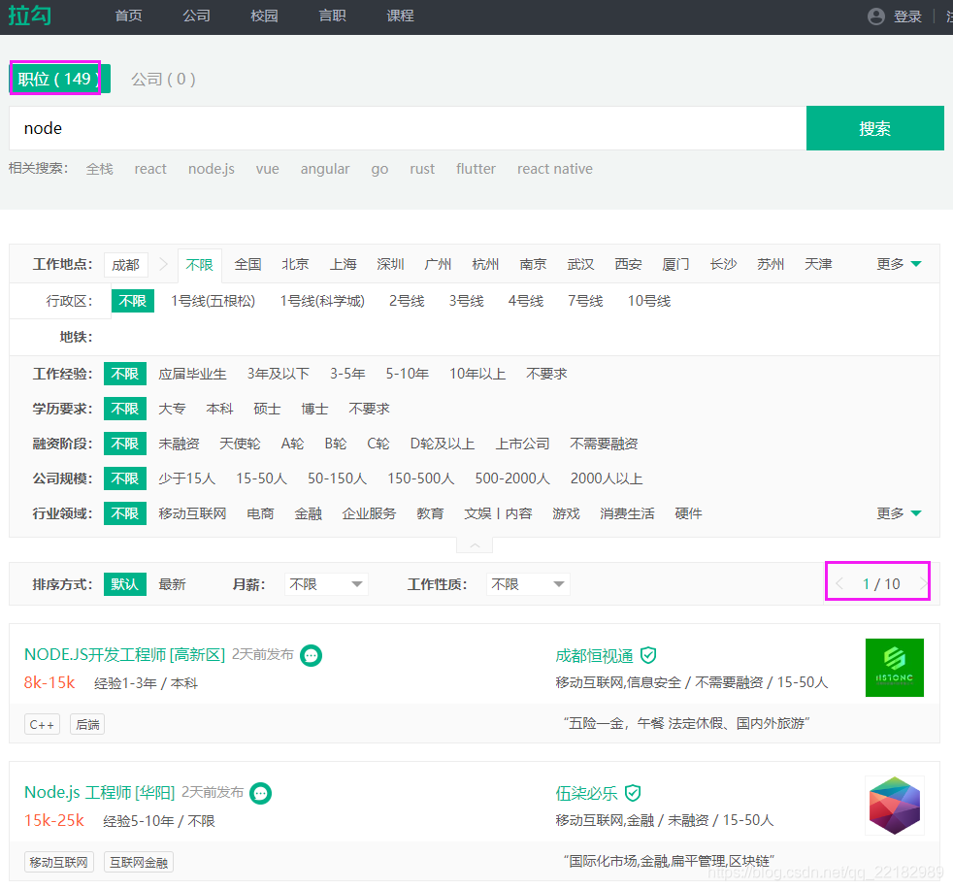
Task: Click arrow beside 成都 city selector
Action: coord(163,264)
